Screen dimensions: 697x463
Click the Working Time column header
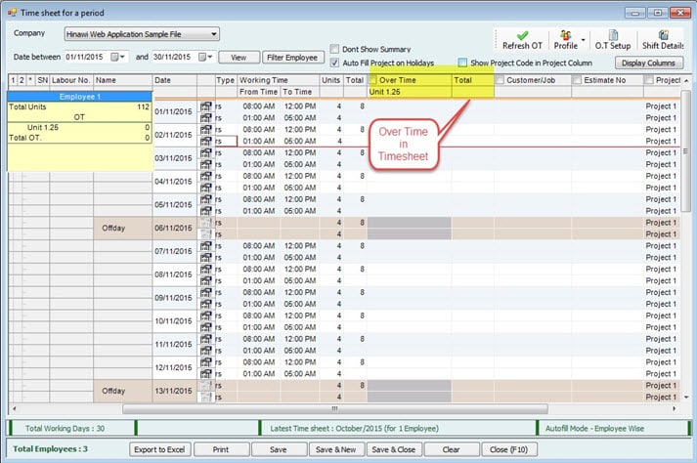click(x=279, y=80)
